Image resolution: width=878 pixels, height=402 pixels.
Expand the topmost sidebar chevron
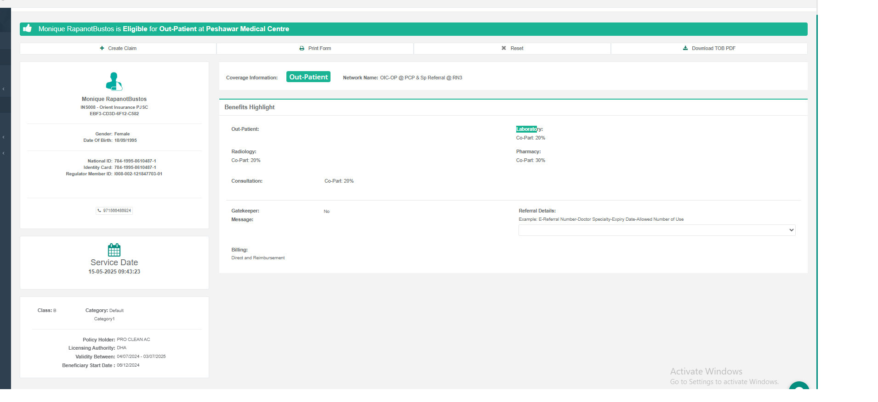point(4,89)
